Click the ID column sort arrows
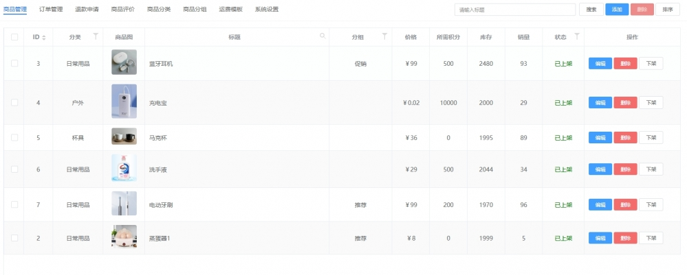Screen dimensions: 687x275 point(45,37)
